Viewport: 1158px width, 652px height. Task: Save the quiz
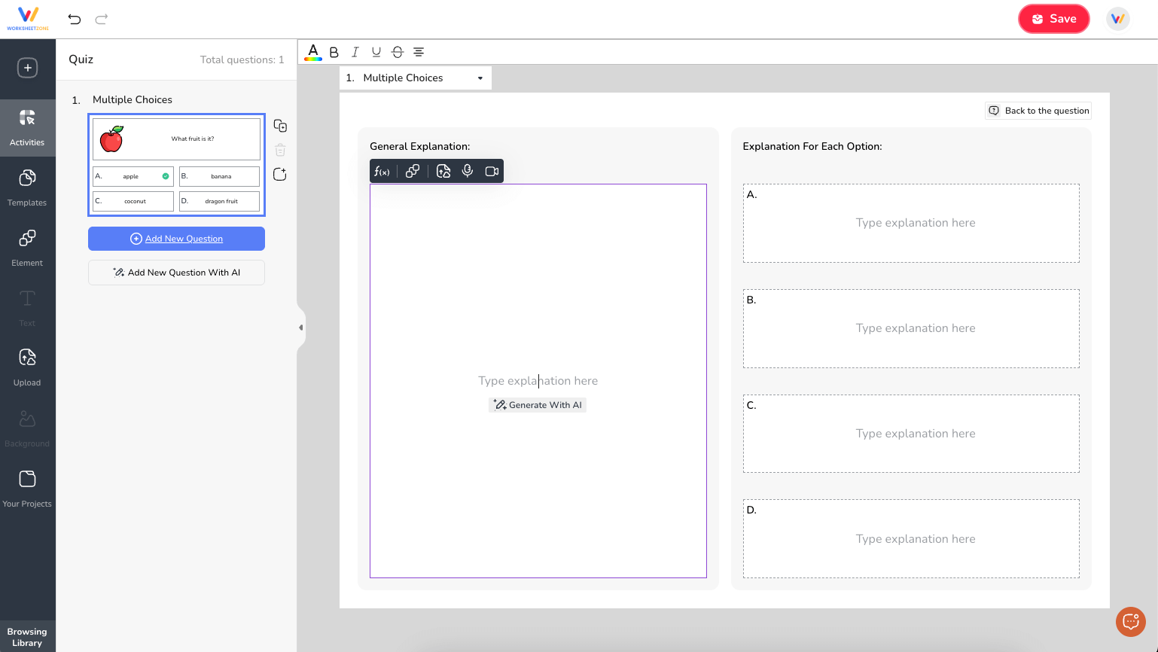point(1053,19)
